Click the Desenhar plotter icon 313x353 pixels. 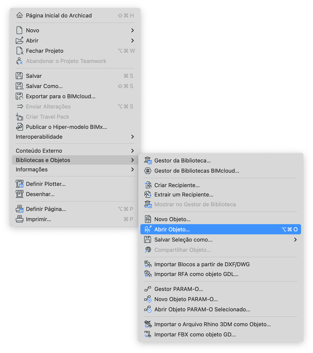tap(19, 194)
